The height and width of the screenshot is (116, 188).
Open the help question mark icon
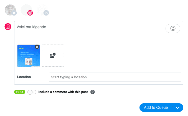[x=93, y=92]
